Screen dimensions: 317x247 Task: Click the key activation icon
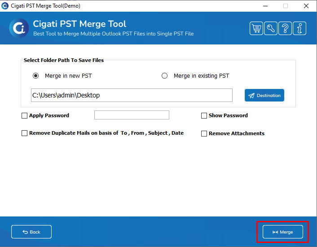point(270,28)
